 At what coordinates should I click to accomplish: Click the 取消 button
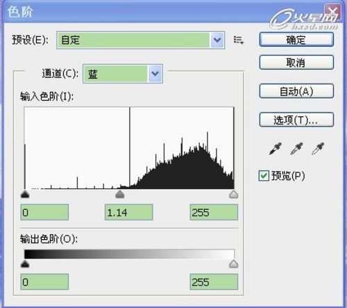[x=296, y=63]
